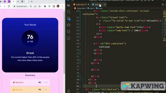The width and height of the screenshot is (166, 93).
Task: Share this page from the address bar
Action: pos(35,6)
